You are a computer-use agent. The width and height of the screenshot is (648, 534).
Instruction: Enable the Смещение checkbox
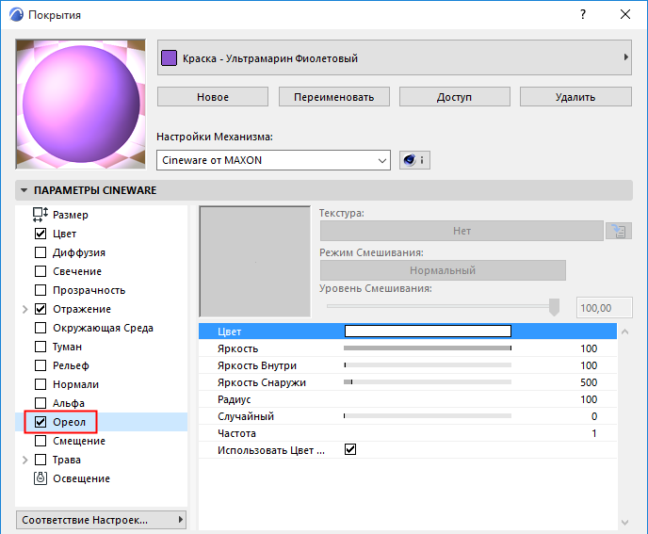pyautogui.click(x=40, y=441)
